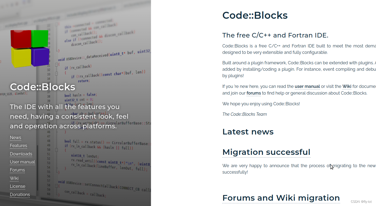Viewport: 376px width, 206px height.
Task: Open the Wiki link in sidebar
Action: [x=14, y=178]
